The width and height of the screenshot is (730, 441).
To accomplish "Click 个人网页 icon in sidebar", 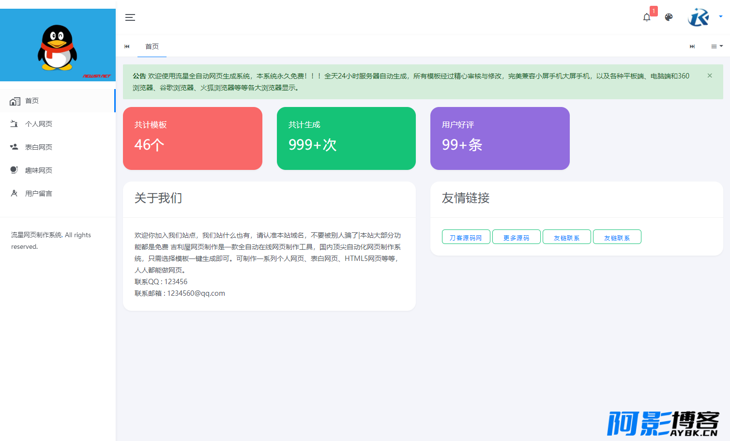I will (14, 124).
